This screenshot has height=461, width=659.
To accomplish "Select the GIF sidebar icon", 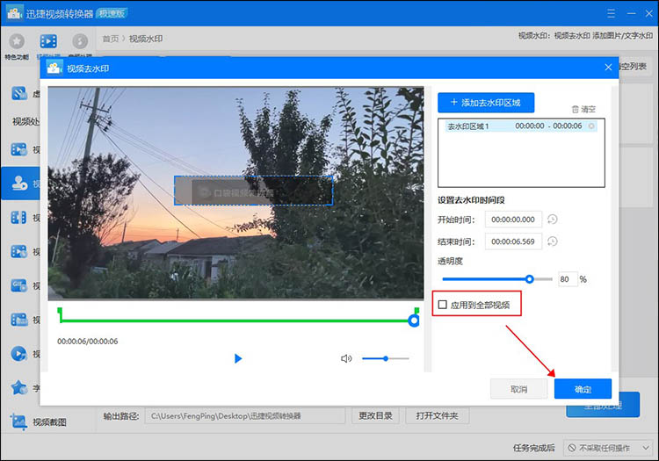I will (x=19, y=285).
